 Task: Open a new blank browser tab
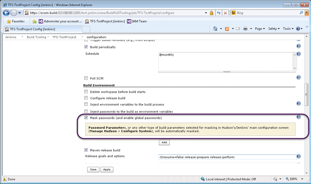(86, 30)
